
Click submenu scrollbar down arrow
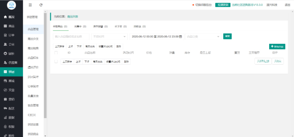coord(45,135)
